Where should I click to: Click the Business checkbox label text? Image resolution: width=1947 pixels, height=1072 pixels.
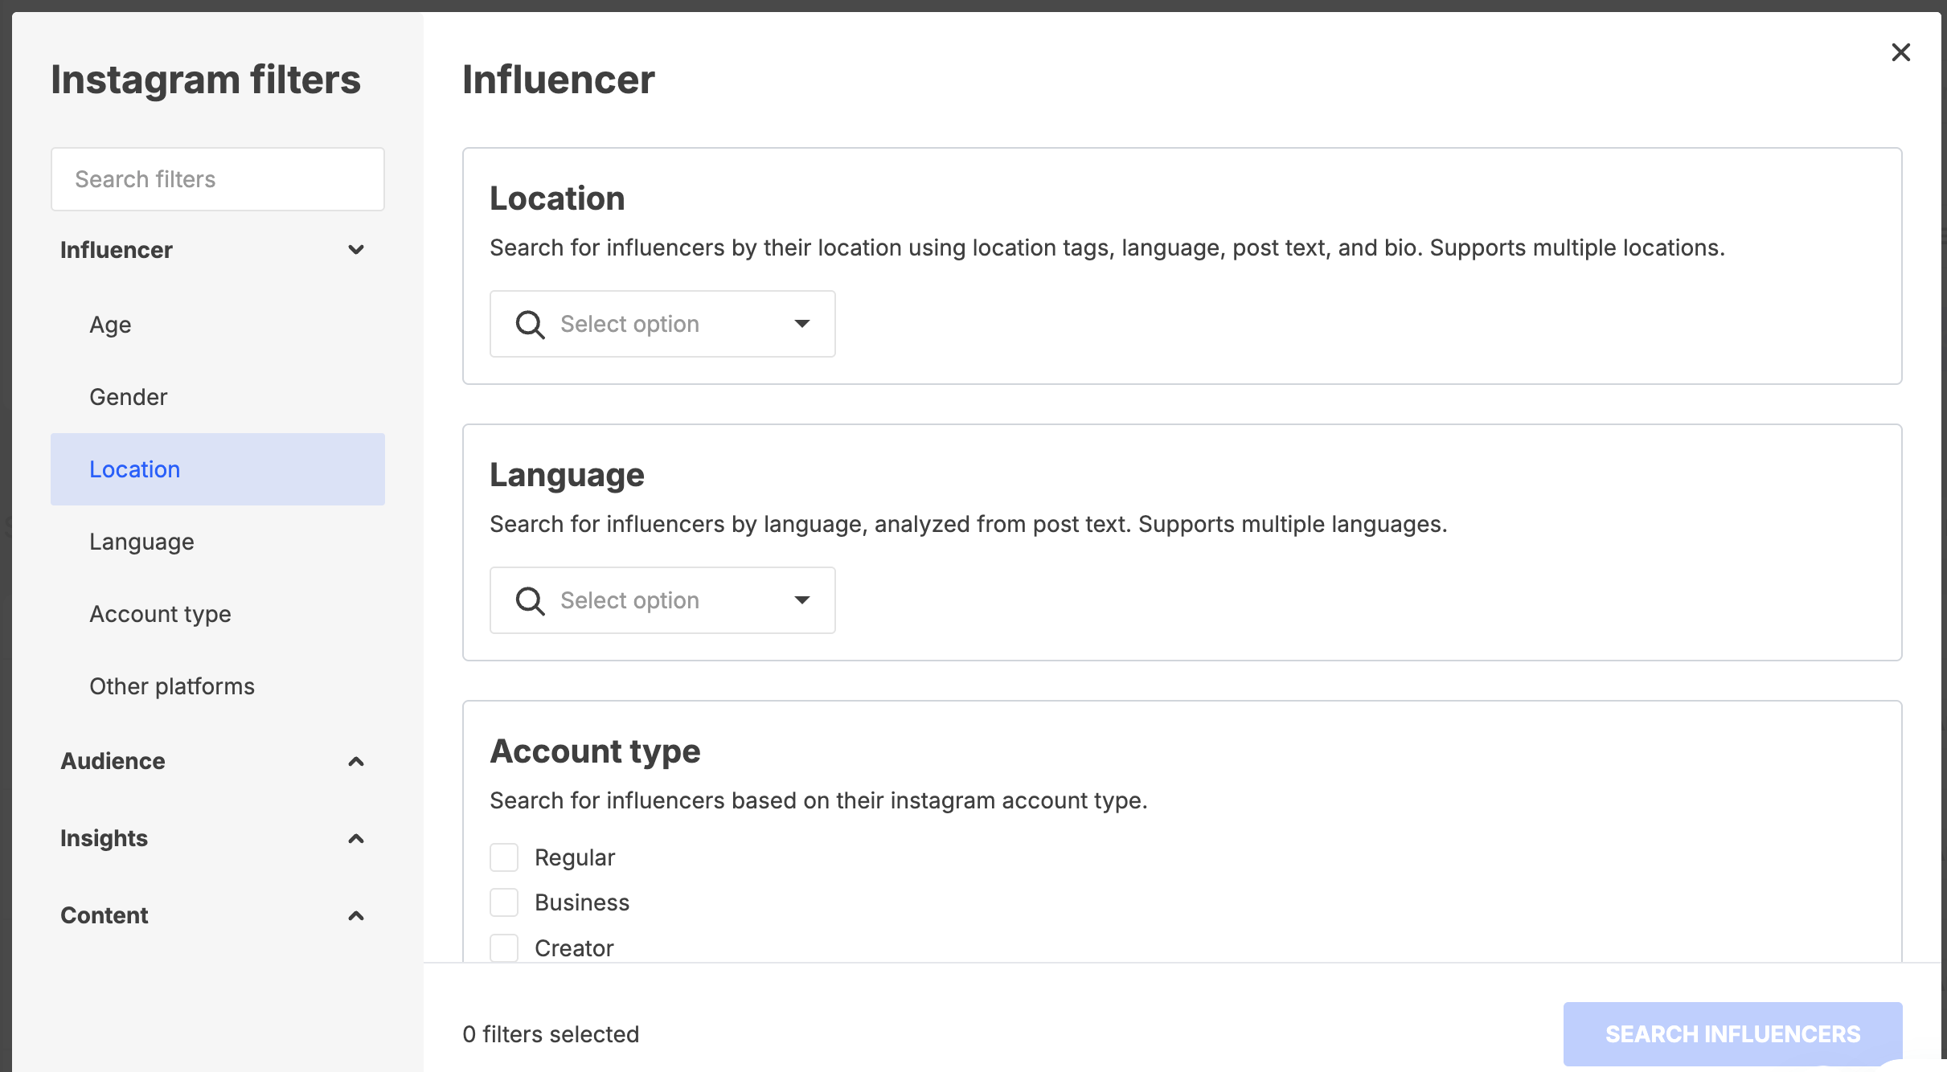pyautogui.click(x=582, y=902)
